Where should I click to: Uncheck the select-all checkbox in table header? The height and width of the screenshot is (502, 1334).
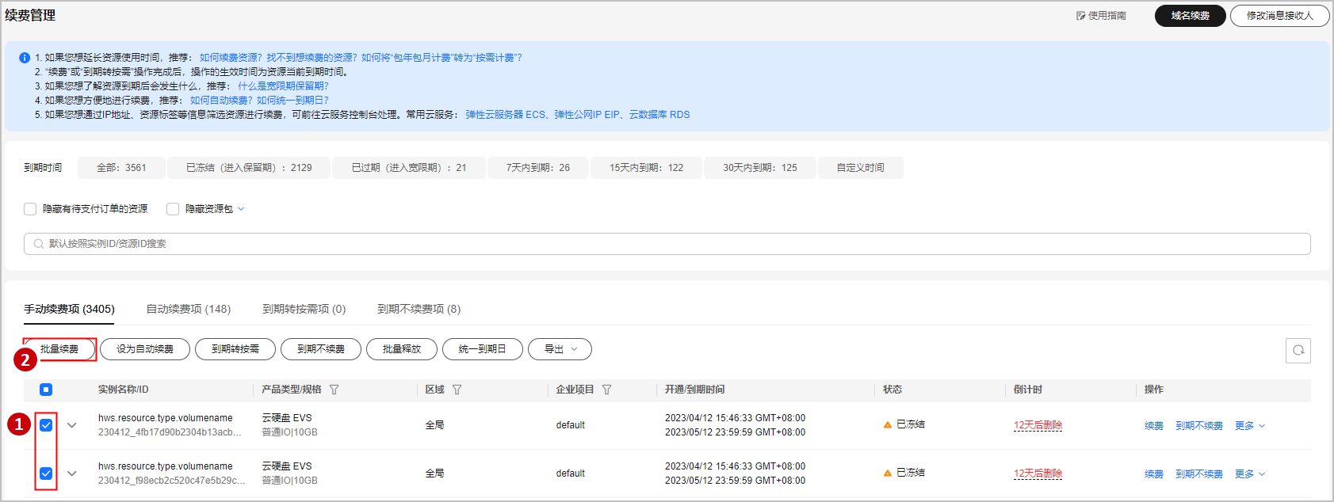pyautogui.click(x=46, y=390)
